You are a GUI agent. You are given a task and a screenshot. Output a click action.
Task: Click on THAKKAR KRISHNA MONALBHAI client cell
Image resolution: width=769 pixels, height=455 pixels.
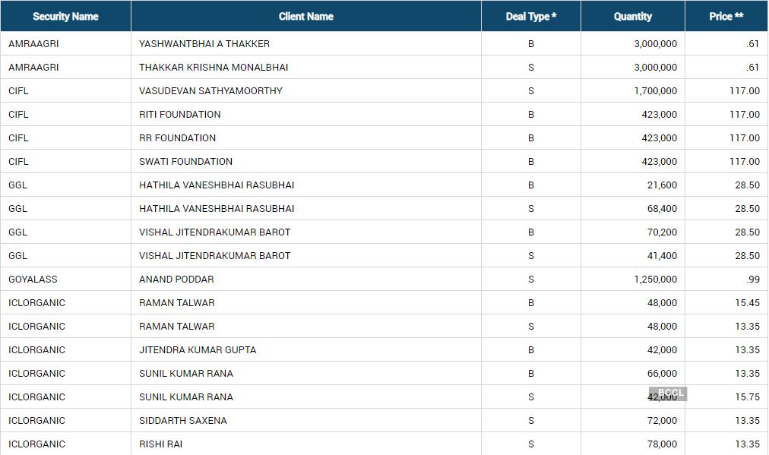[x=214, y=68]
